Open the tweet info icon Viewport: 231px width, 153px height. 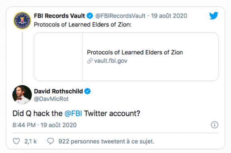(x=215, y=125)
